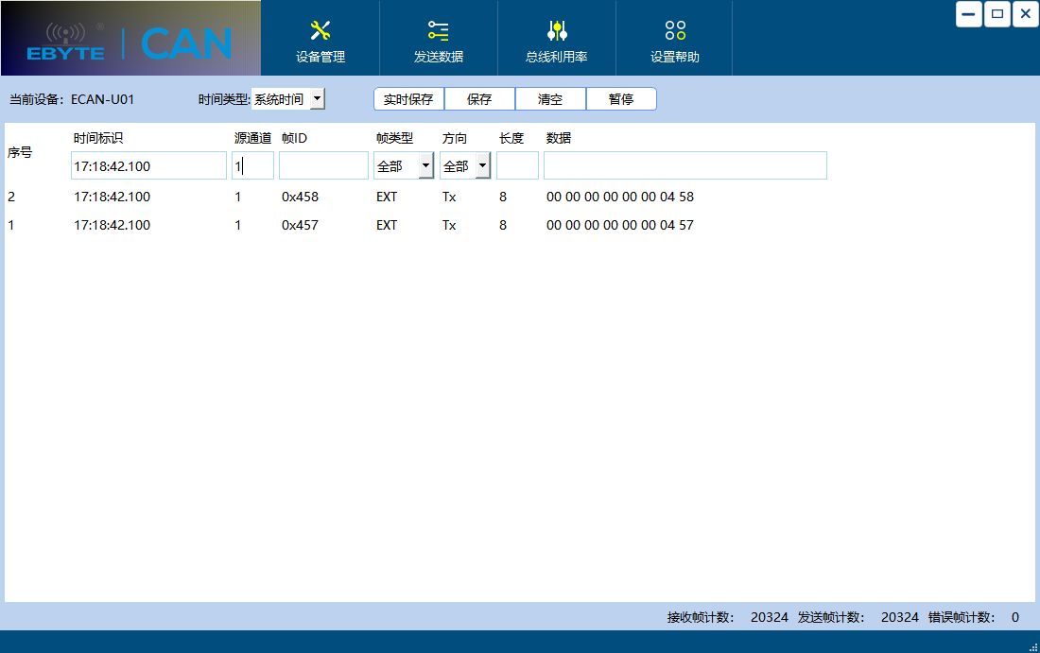
Task: Select the 发送数据 (Send Data) panel icon
Action: pyautogui.click(x=438, y=38)
